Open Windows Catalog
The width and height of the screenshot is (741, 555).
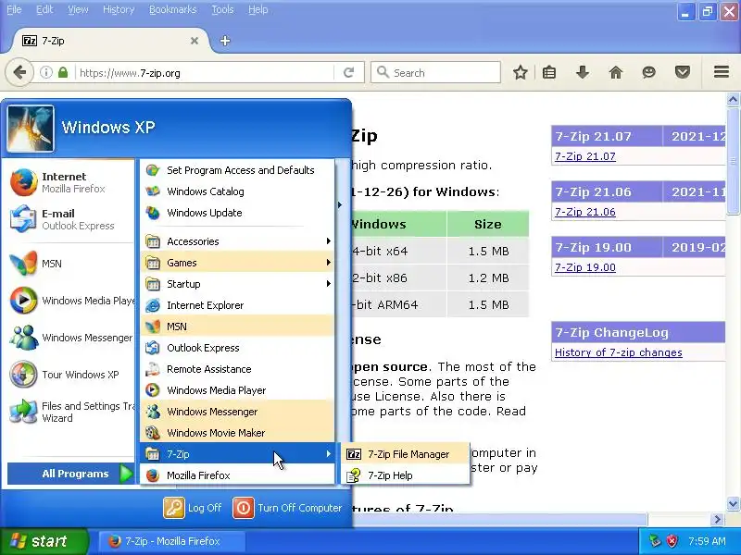point(237,191)
